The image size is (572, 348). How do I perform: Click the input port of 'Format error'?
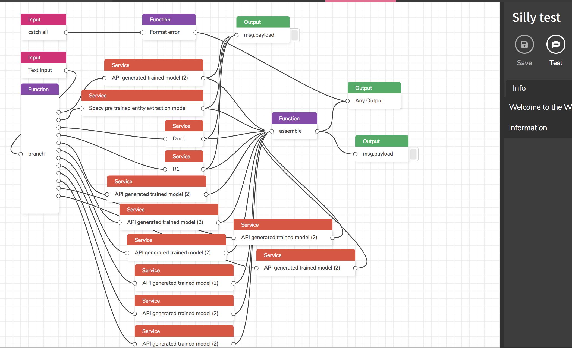tap(142, 33)
